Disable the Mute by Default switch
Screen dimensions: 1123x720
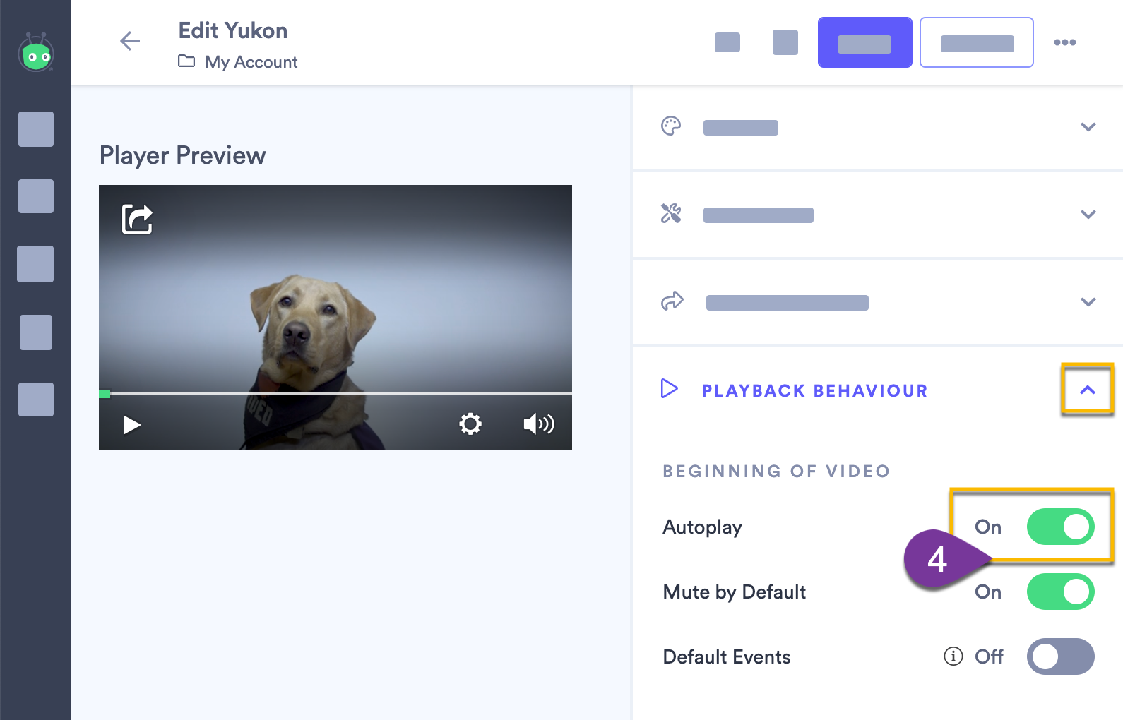coord(1060,592)
